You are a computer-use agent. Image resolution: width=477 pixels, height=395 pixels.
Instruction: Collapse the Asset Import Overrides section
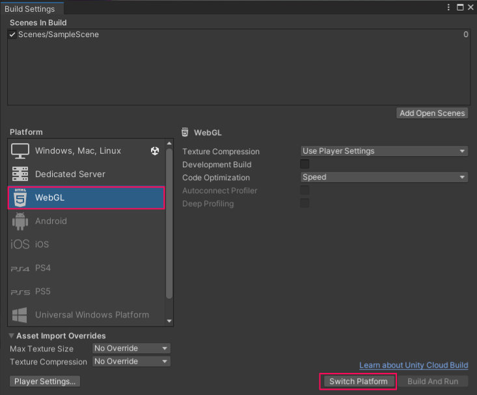12,336
